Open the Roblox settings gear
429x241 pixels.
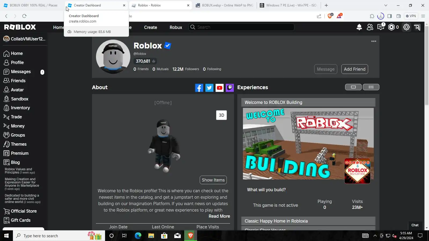[x=406, y=27]
